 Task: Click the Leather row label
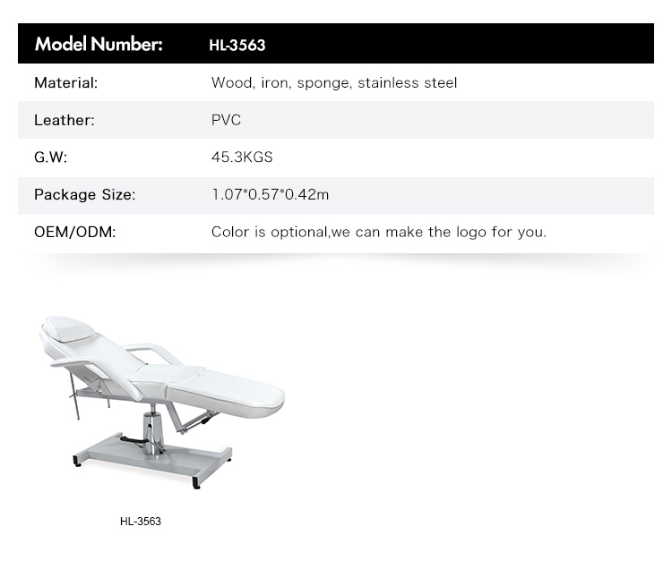[x=65, y=120]
